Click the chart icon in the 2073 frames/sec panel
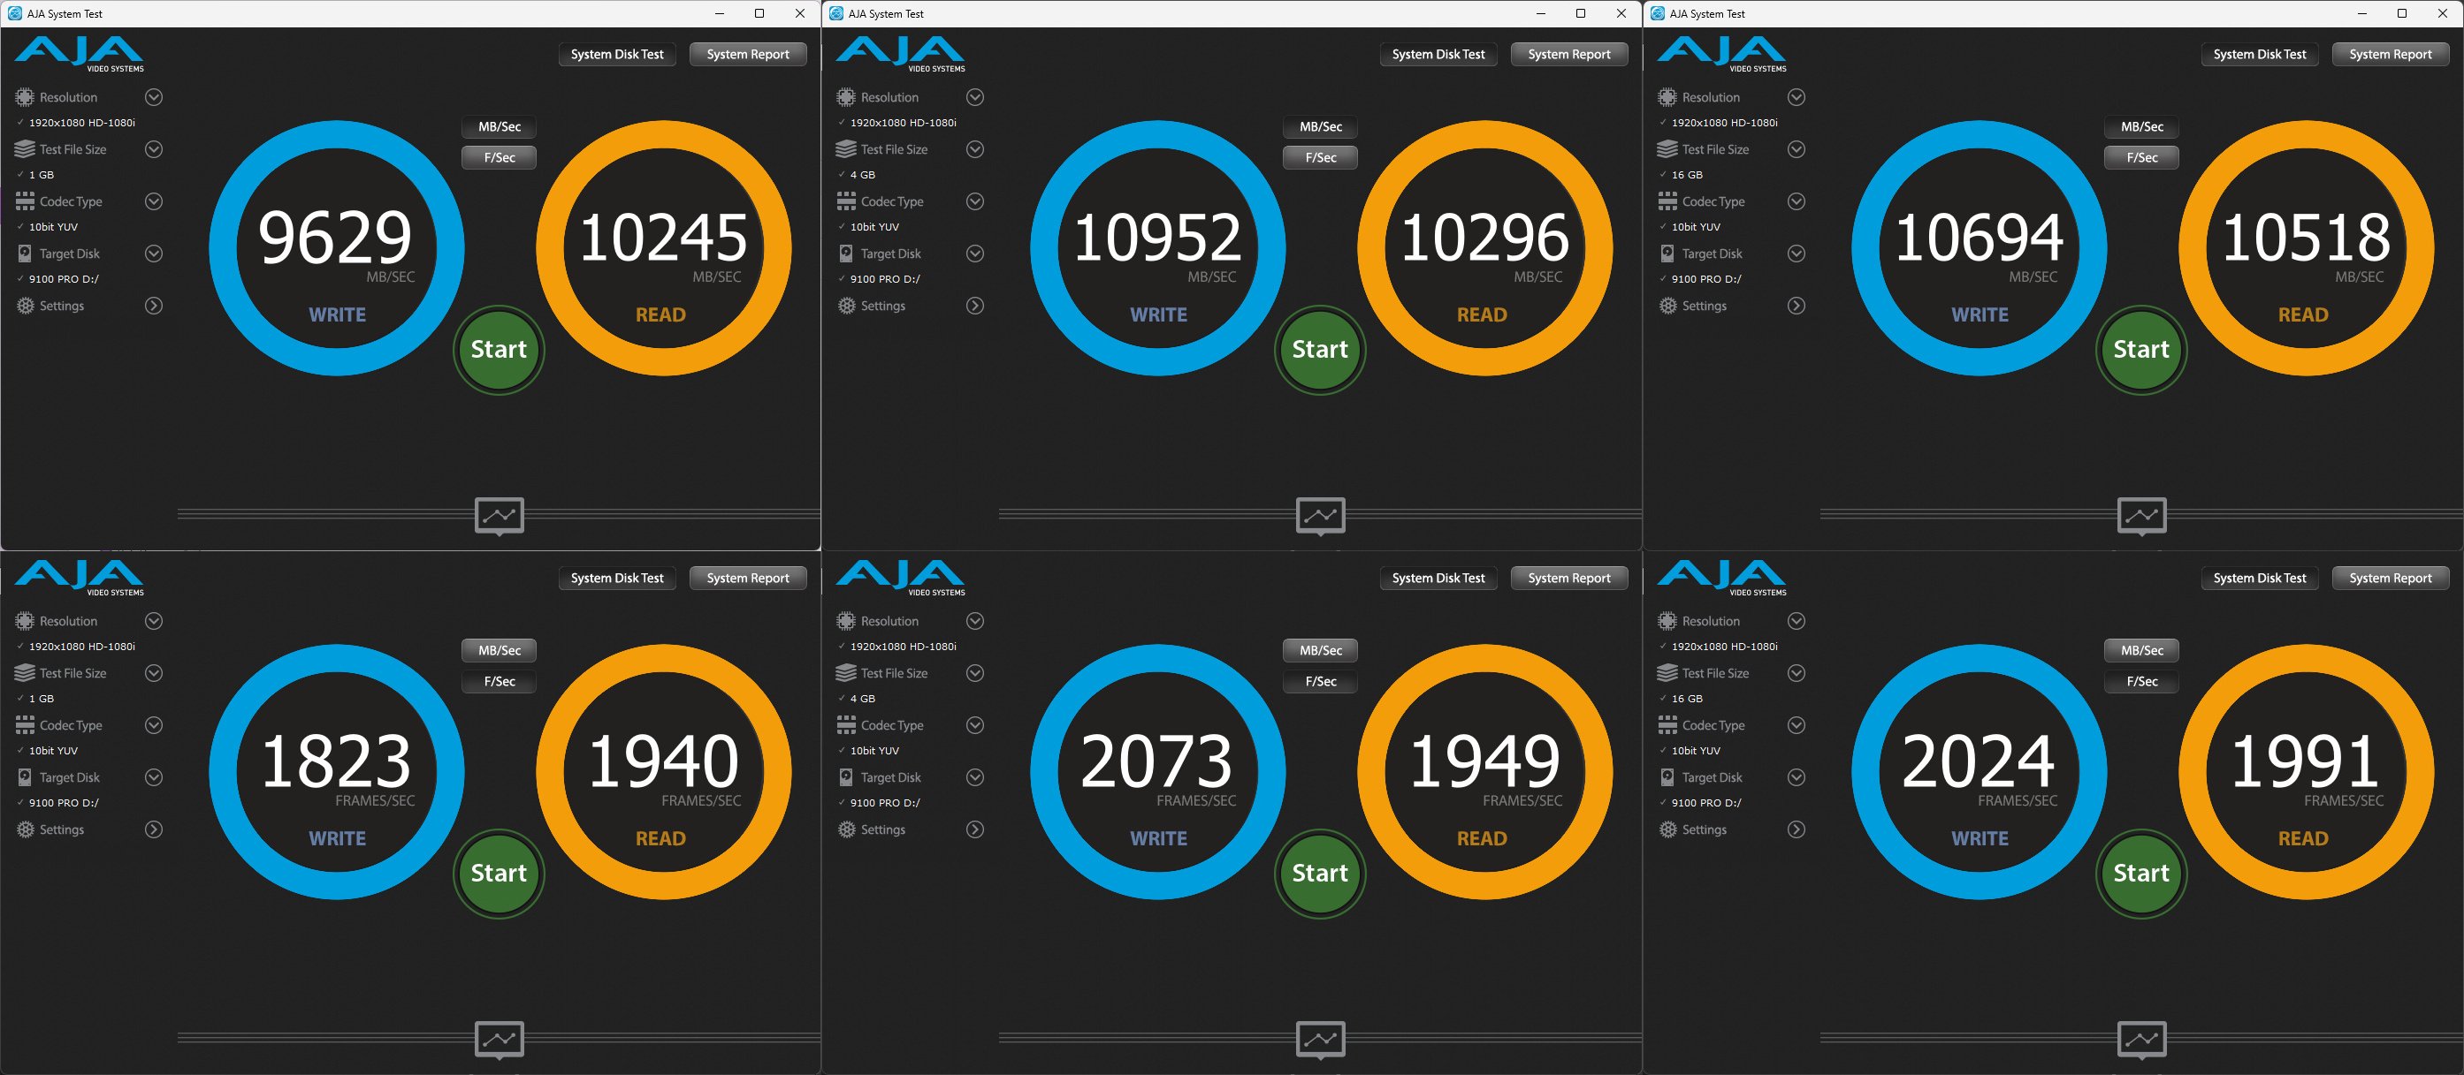 (1320, 1040)
